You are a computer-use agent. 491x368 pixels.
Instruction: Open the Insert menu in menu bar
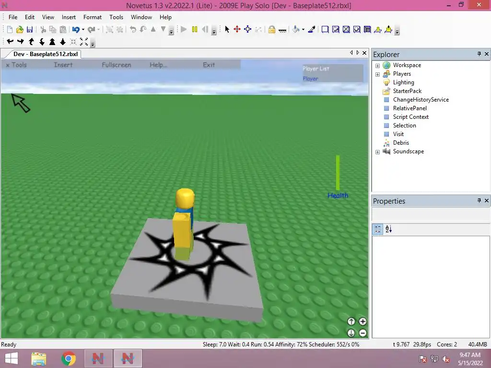coord(69,17)
